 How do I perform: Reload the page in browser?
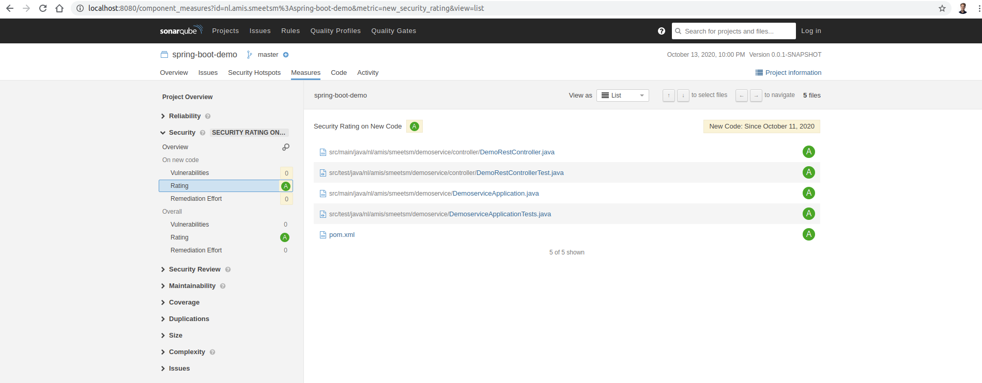pyautogui.click(x=43, y=8)
